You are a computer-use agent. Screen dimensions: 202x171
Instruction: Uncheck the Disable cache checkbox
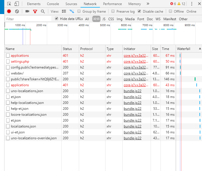(x=139, y=11)
